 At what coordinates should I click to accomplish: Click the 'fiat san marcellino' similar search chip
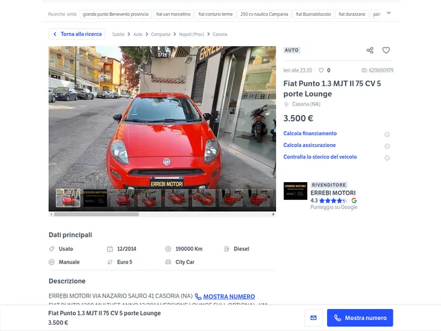[173, 14]
